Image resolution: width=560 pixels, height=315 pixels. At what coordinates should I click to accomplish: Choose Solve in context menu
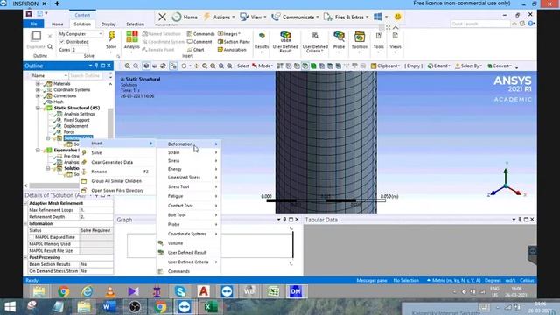pyautogui.click(x=117, y=153)
